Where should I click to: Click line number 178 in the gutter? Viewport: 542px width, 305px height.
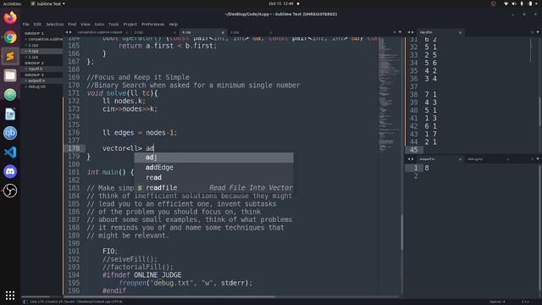[x=74, y=148]
